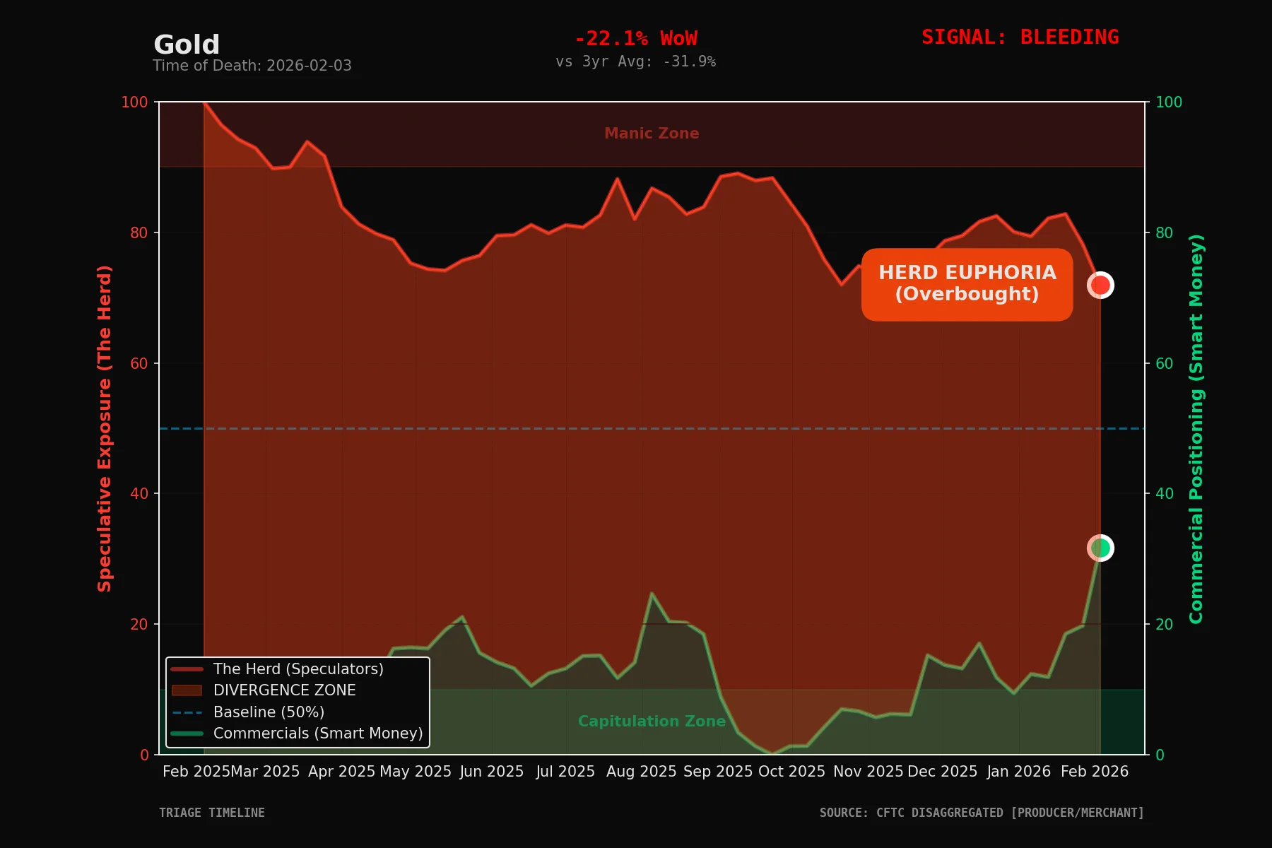The height and width of the screenshot is (848, 1272).
Task: Toggle the Baseline (50%) legend entry
Action: tap(269, 712)
